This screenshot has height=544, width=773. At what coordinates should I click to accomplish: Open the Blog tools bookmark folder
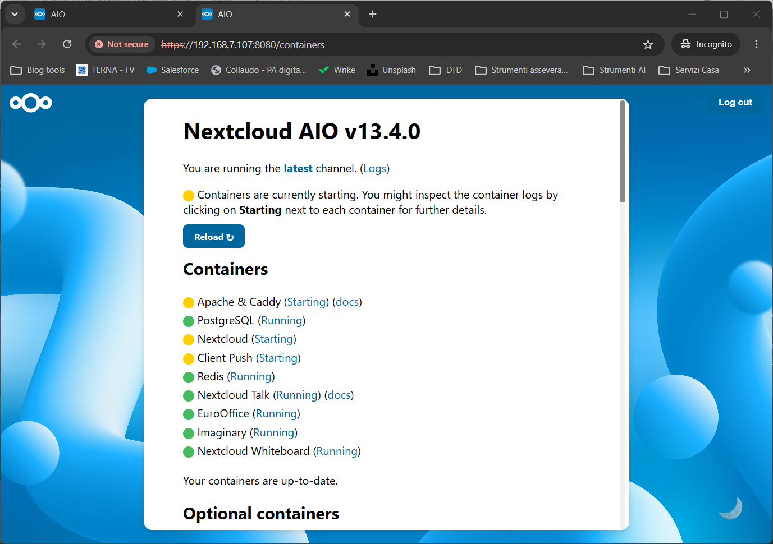tap(38, 70)
